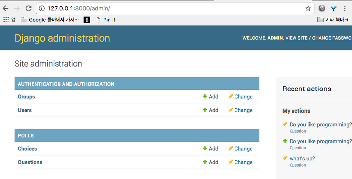Viewport: 352px width, 179px height.
Task: Open the Questions model list
Action: (x=30, y=162)
